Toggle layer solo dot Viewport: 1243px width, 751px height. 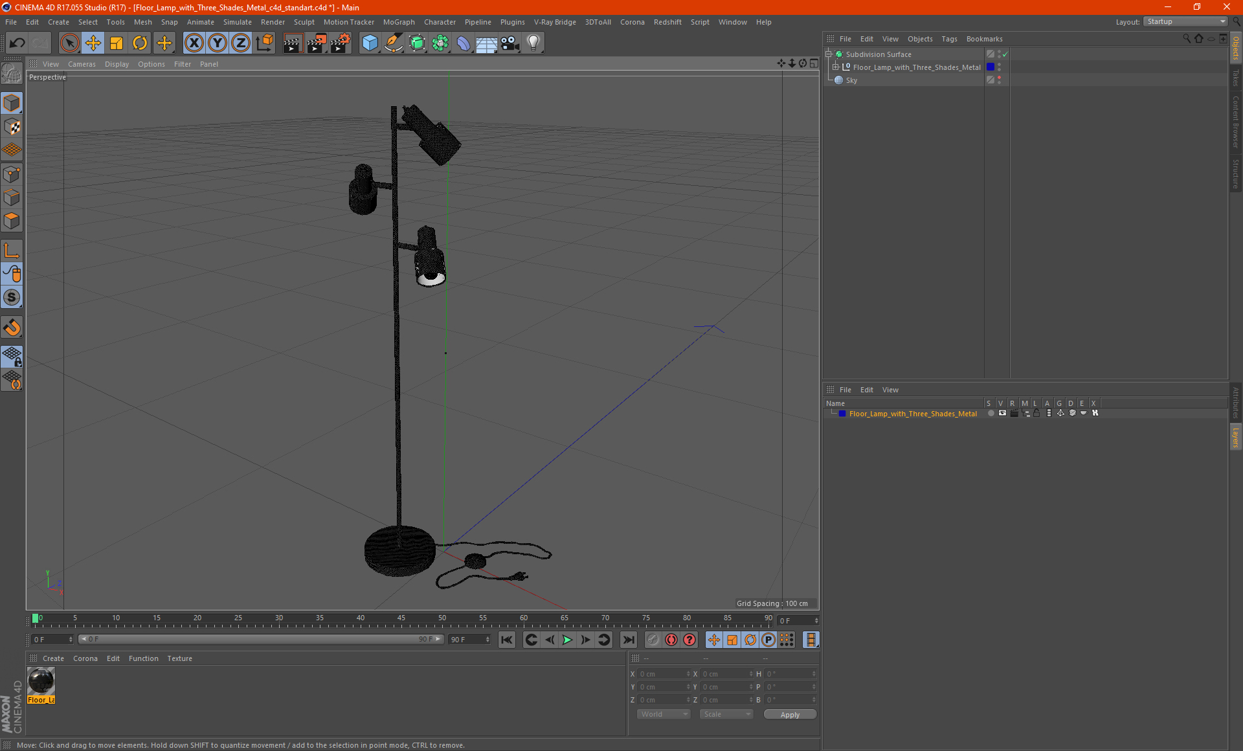pos(991,413)
